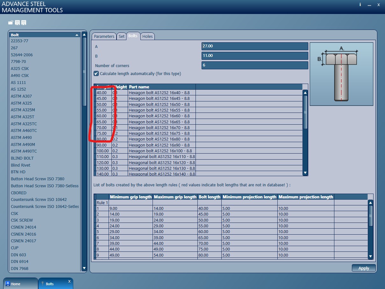
Task: Select CSK SCREW in the bolt list
Action: click(x=22, y=220)
